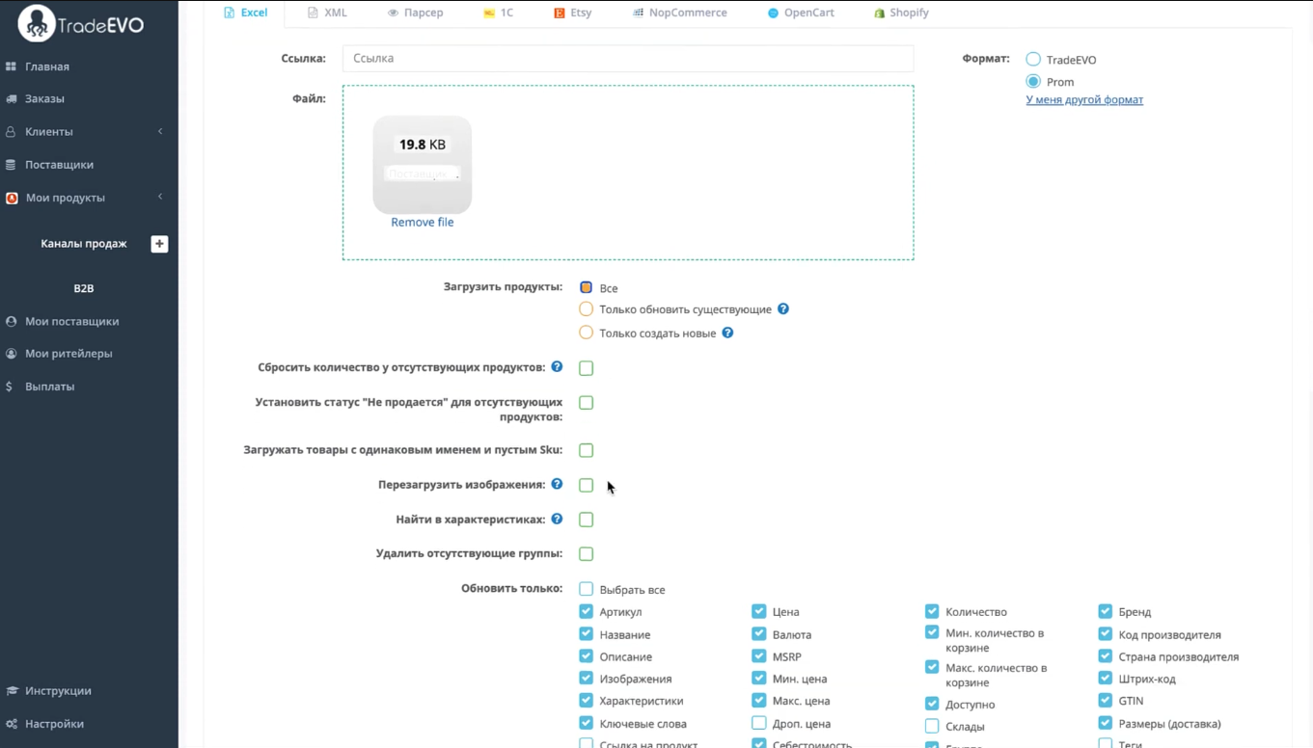Open Настройки gear in sidebar
Viewport: 1313px width, 748px height.
(12, 724)
